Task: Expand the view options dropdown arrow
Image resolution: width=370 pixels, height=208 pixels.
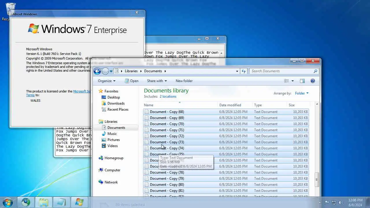Action: click(x=293, y=81)
